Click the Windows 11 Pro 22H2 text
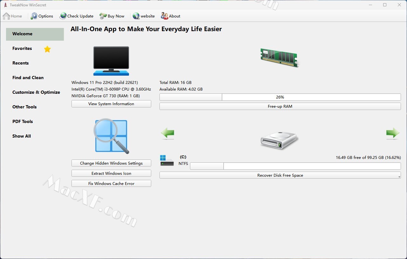The image size is (407, 259). point(105,83)
